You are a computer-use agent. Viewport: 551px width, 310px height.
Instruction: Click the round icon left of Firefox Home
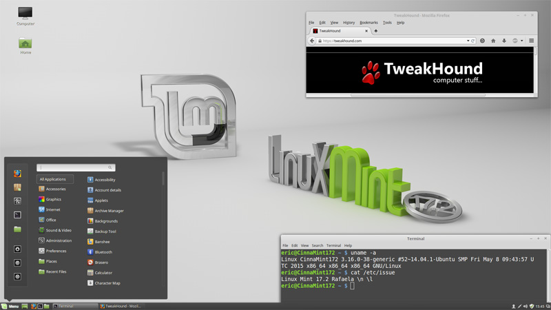tap(483, 41)
